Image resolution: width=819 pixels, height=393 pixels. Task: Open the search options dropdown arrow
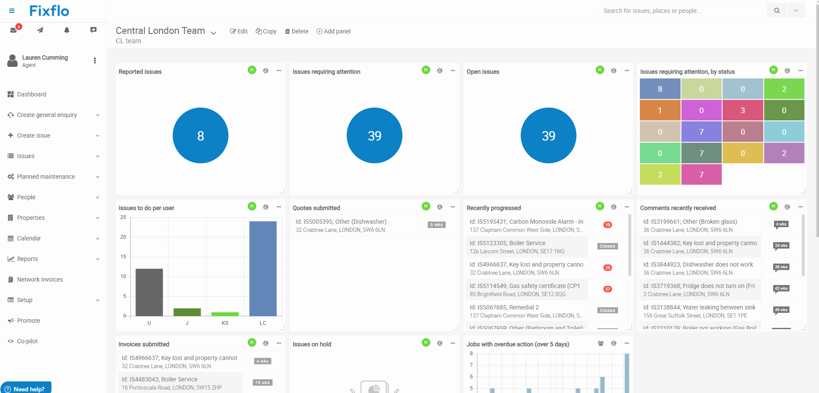796,10
